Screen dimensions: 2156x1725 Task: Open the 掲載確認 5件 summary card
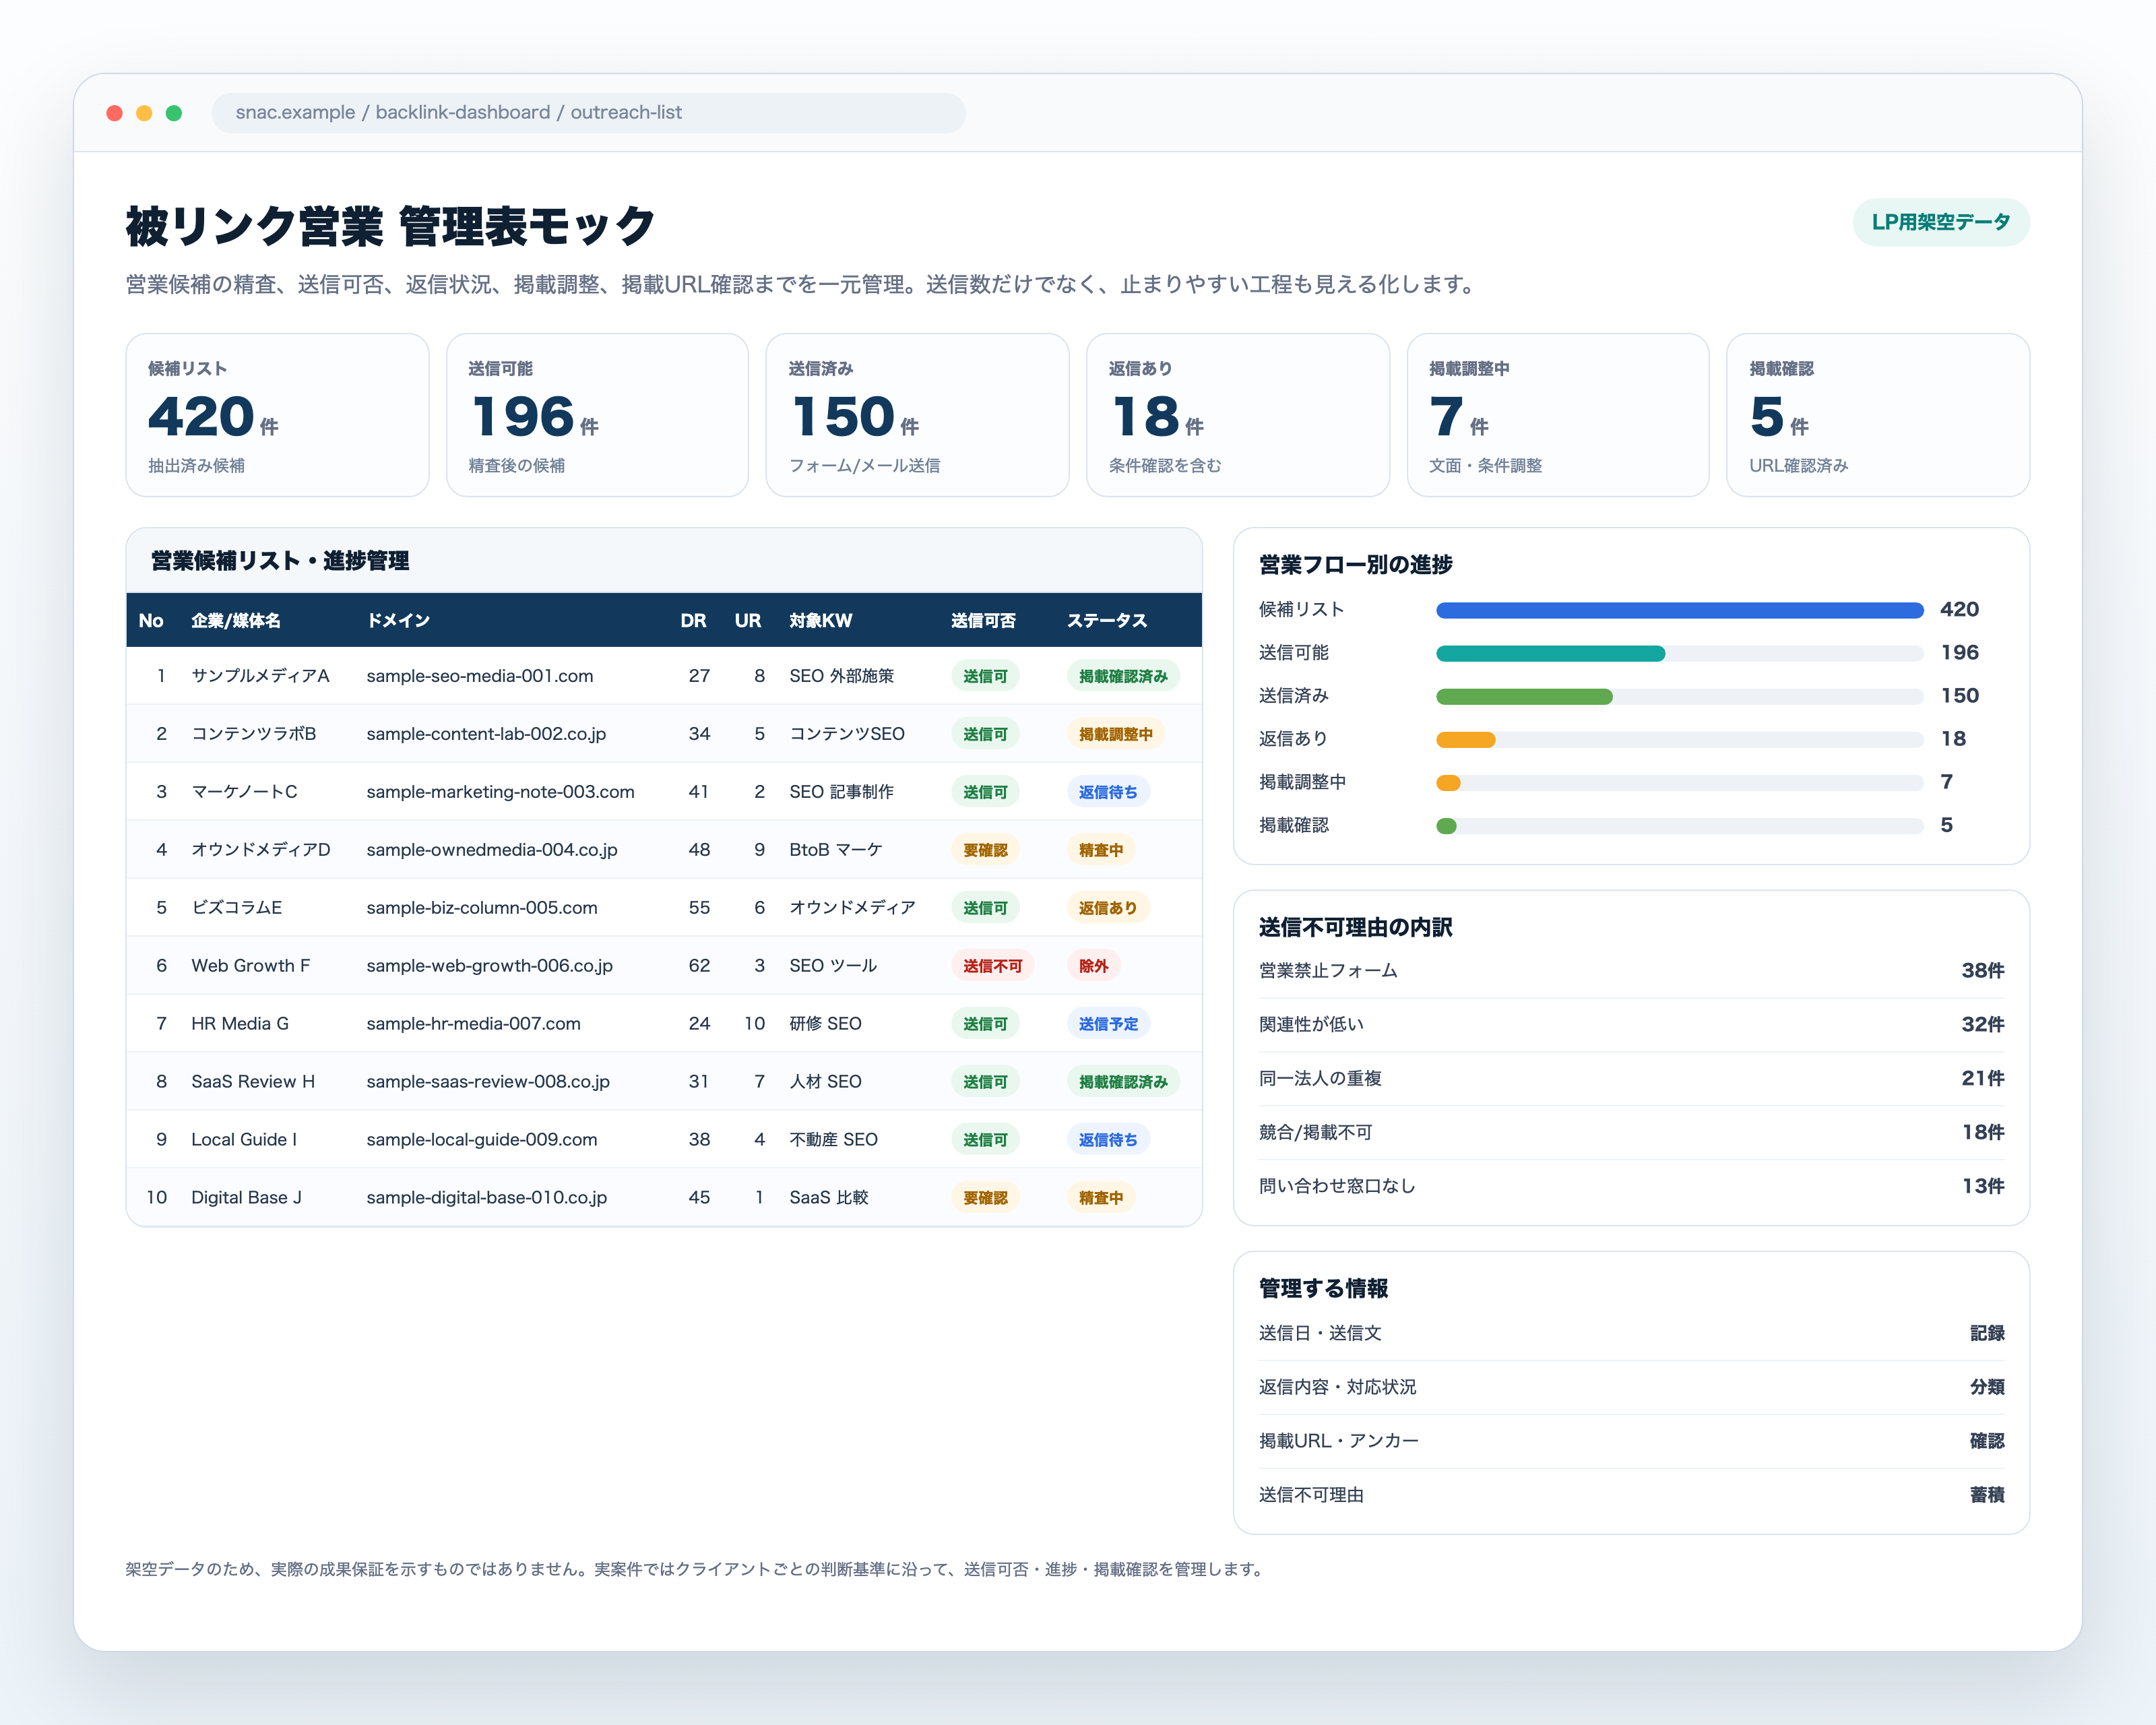(1877, 415)
